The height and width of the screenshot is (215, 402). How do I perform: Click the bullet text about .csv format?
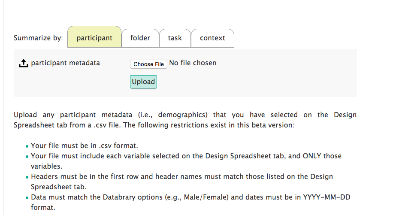(x=84, y=145)
